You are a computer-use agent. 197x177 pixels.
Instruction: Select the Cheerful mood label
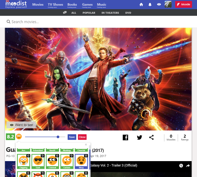coord(81,150)
